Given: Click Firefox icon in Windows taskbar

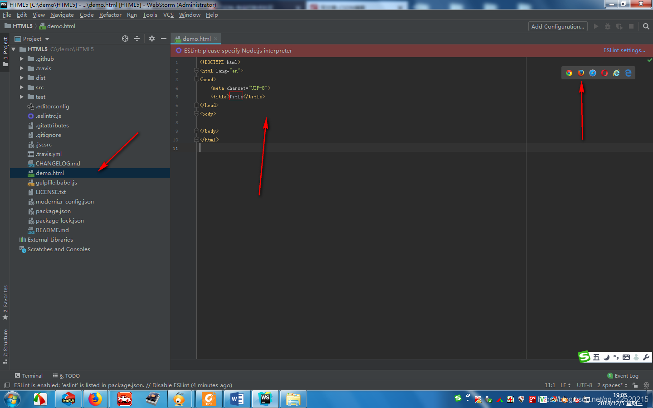Looking at the screenshot, I should (x=95, y=399).
